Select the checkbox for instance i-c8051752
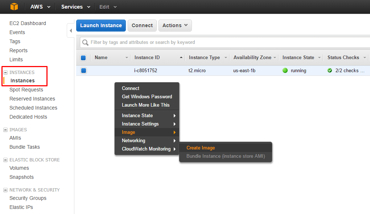This screenshot has height=214, width=370. coord(83,70)
